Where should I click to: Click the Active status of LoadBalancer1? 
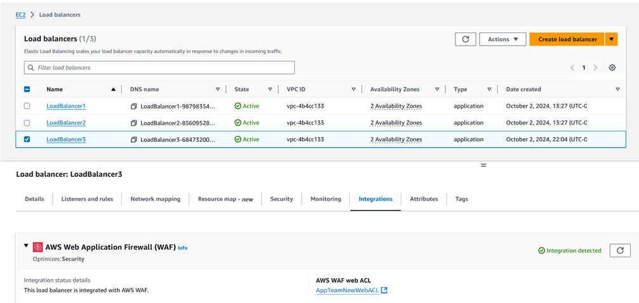click(247, 106)
